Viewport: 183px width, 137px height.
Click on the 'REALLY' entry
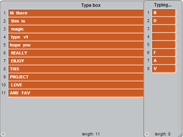pyautogui.click(x=76, y=53)
